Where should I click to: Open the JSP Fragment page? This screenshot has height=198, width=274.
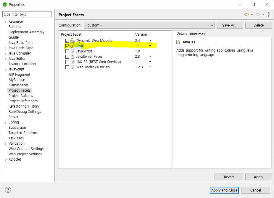(x=19, y=75)
